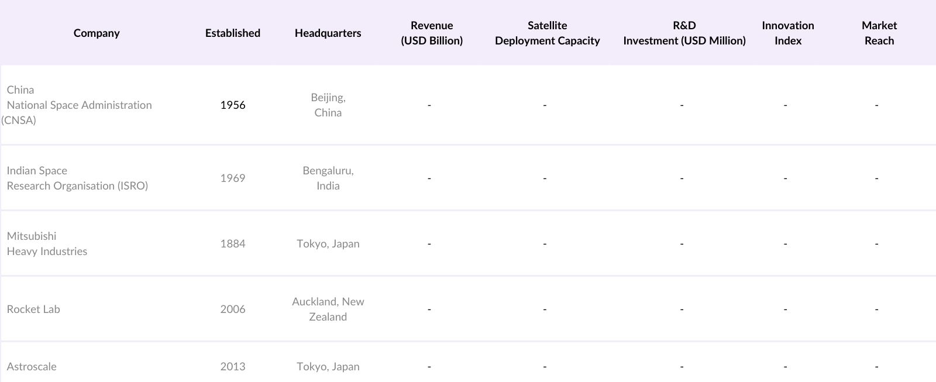Select the Beijing, China headquarters cell
Image resolution: width=936 pixels, height=382 pixels.
328,105
